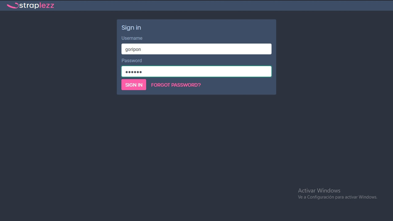Focus the Password input field
The width and height of the screenshot is (393, 221).
tap(196, 72)
